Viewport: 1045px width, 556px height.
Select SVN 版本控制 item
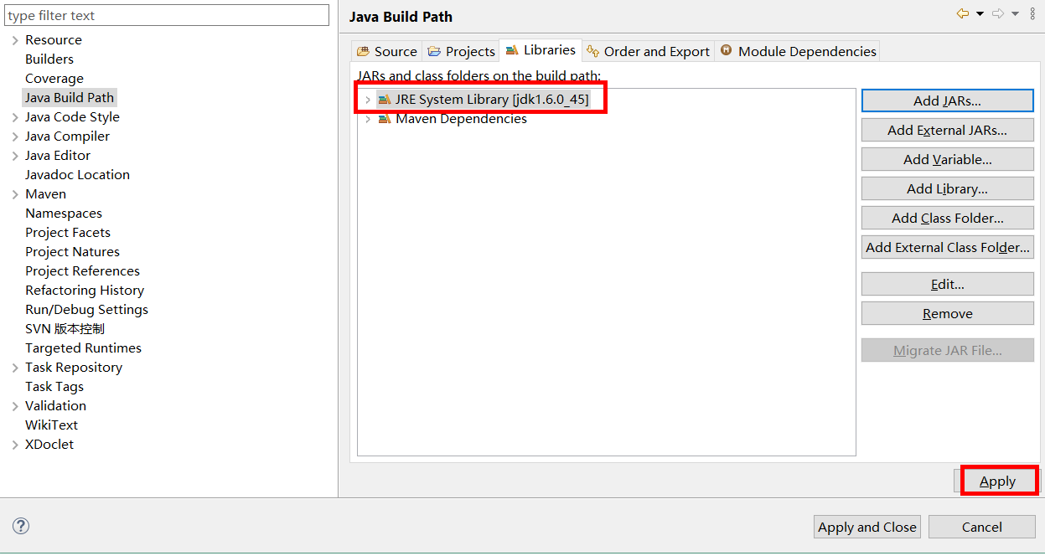65,329
